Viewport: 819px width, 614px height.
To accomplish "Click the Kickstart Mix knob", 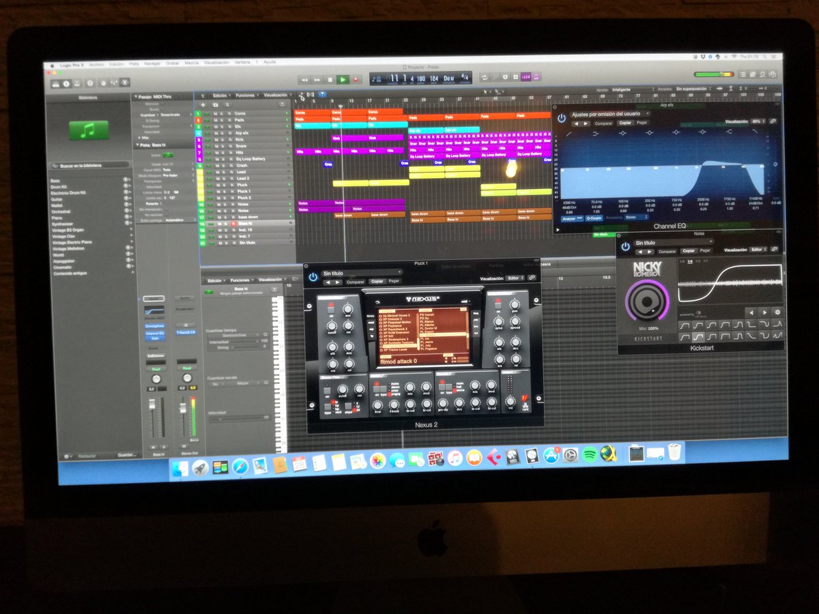I will (647, 300).
